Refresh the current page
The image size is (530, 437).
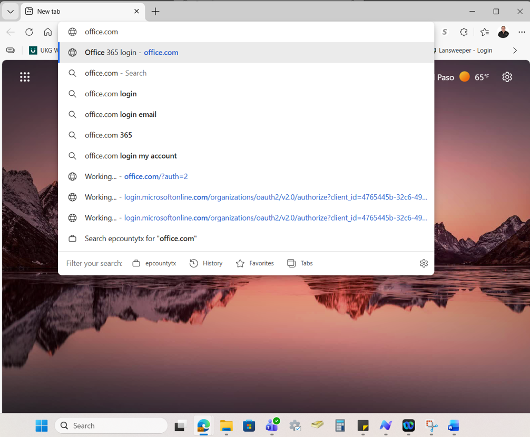pos(29,32)
